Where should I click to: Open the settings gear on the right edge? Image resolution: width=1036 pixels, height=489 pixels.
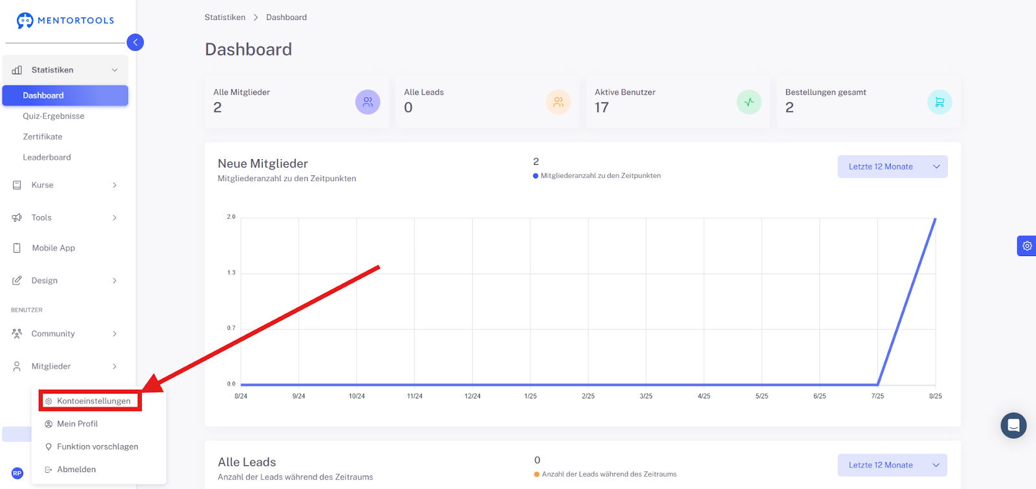1027,246
